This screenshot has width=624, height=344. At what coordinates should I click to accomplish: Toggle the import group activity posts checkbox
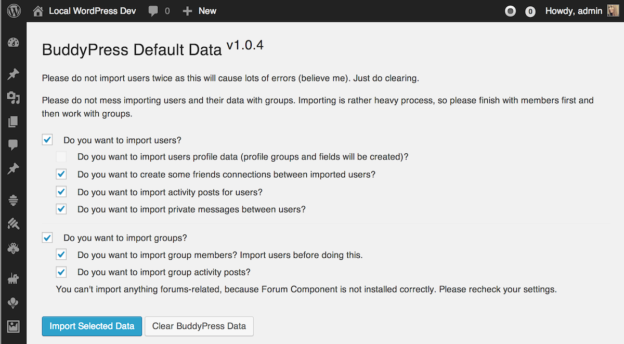61,272
